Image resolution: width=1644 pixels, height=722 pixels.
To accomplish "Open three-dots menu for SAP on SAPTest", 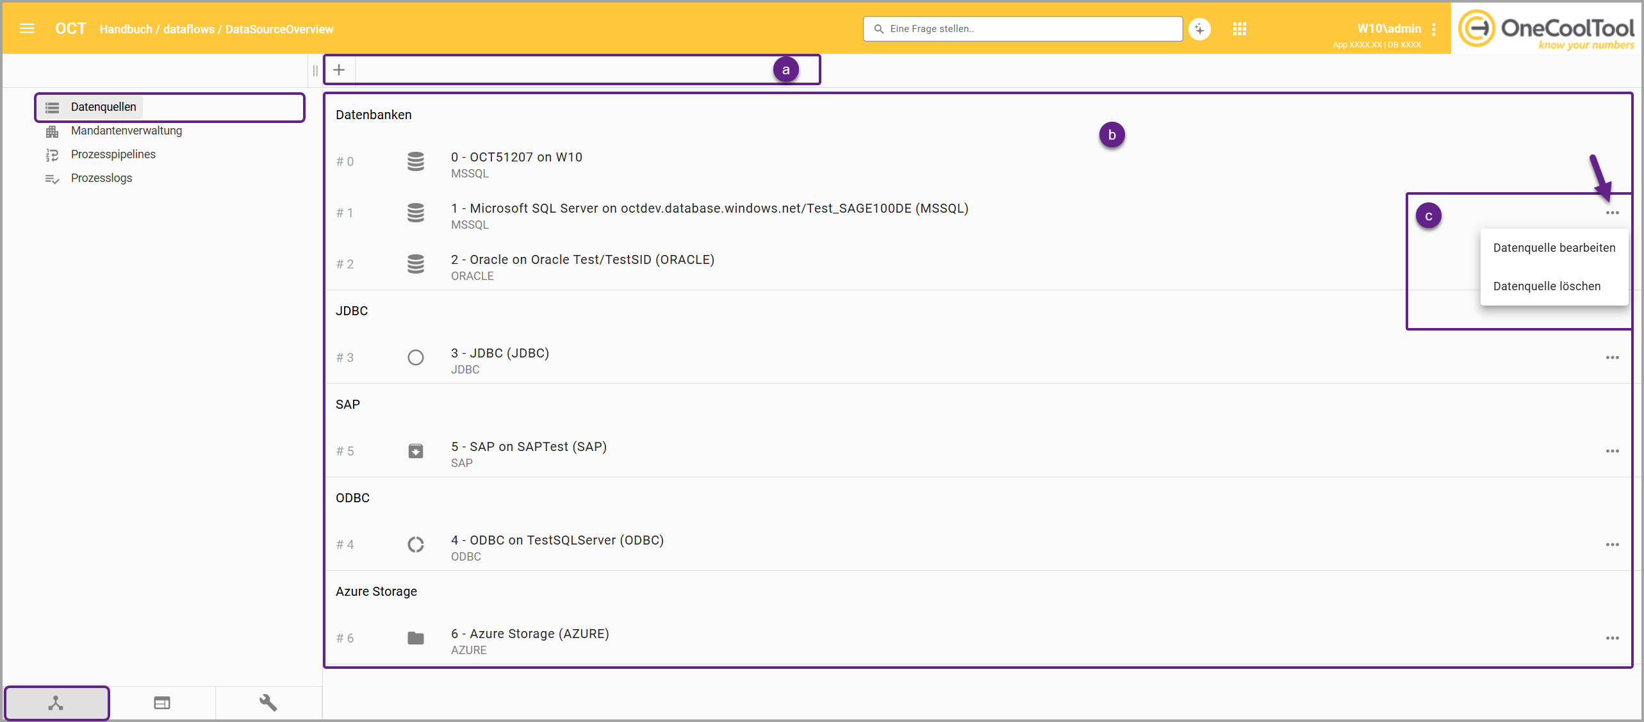I will tap(1612, 451).
